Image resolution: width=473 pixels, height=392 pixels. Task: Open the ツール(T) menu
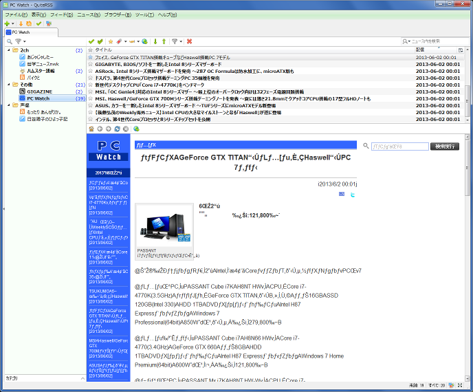point(144,14)
